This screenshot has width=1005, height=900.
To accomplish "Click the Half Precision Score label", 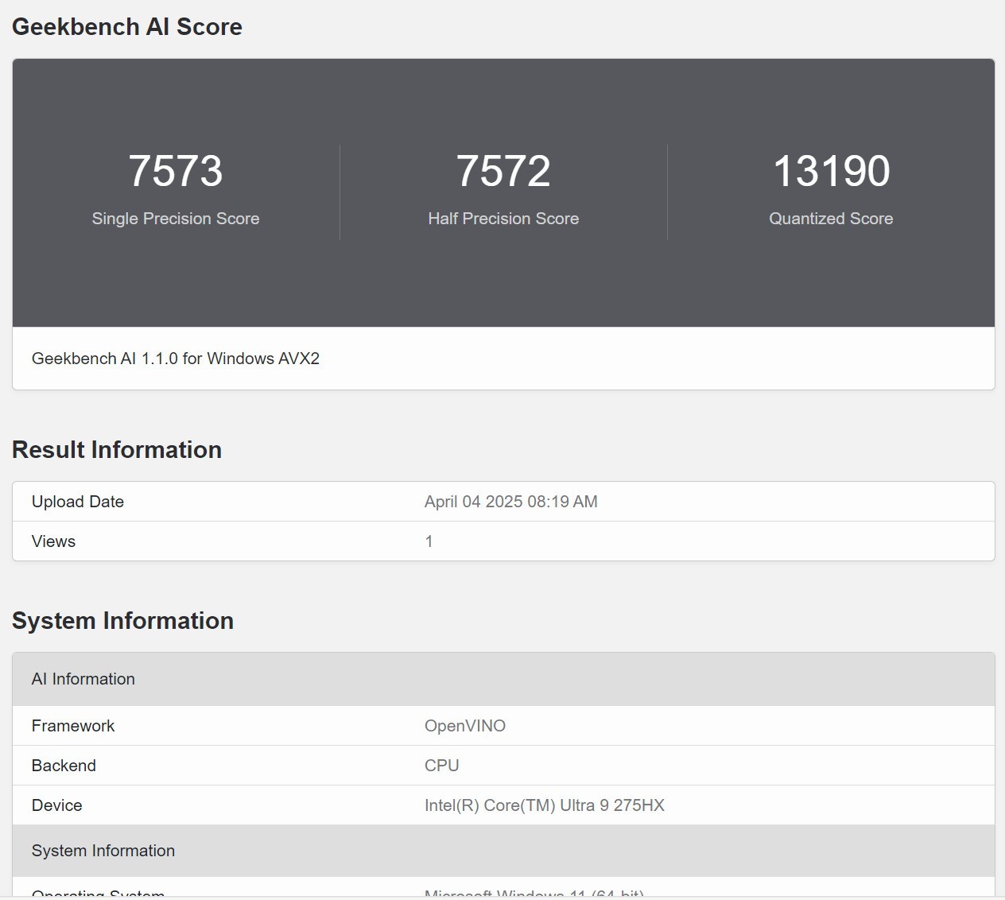I will click(x=503, y=219).
